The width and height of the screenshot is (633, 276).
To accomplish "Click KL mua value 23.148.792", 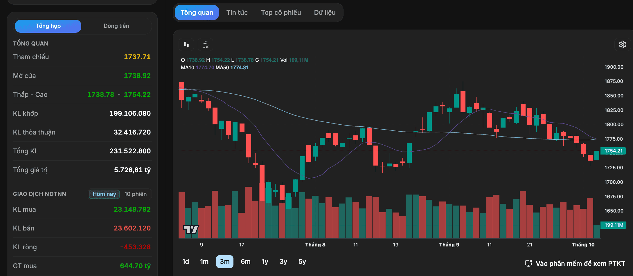I will coord(132,209).
